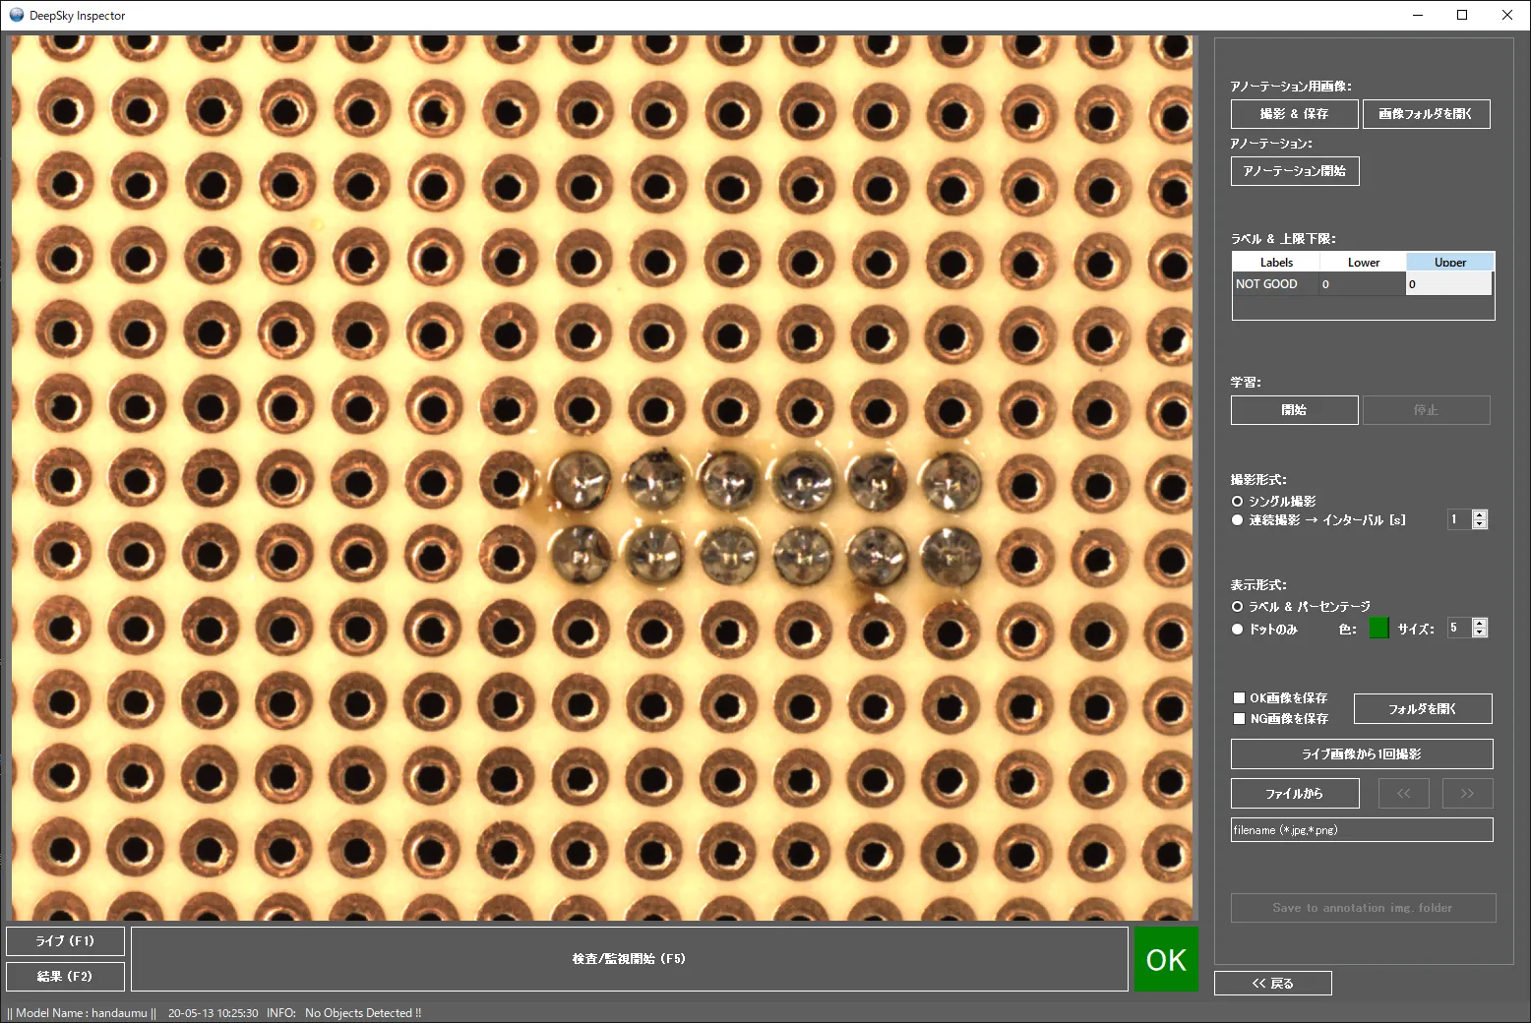Viewport: 1531px width, 1023px height.
Task: Click the DeepSky Inspector title bar icon
Action: [16, 16]
